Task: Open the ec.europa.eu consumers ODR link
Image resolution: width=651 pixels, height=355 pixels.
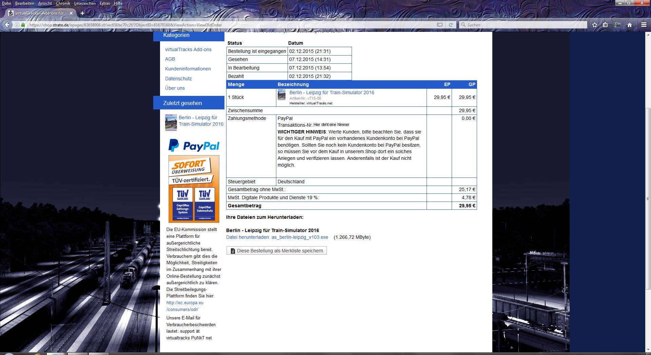Action: [185, 306]
